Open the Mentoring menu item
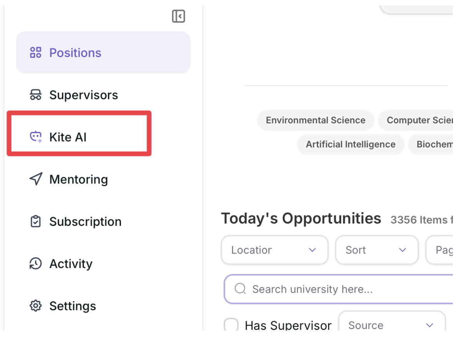The height and width of the screenshot is (357, 470). pos(78,179)
